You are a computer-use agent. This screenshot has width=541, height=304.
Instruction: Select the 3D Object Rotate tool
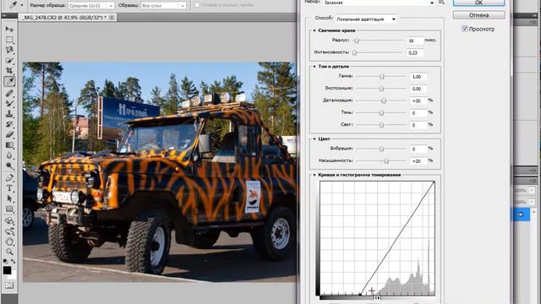coord(9,220)
